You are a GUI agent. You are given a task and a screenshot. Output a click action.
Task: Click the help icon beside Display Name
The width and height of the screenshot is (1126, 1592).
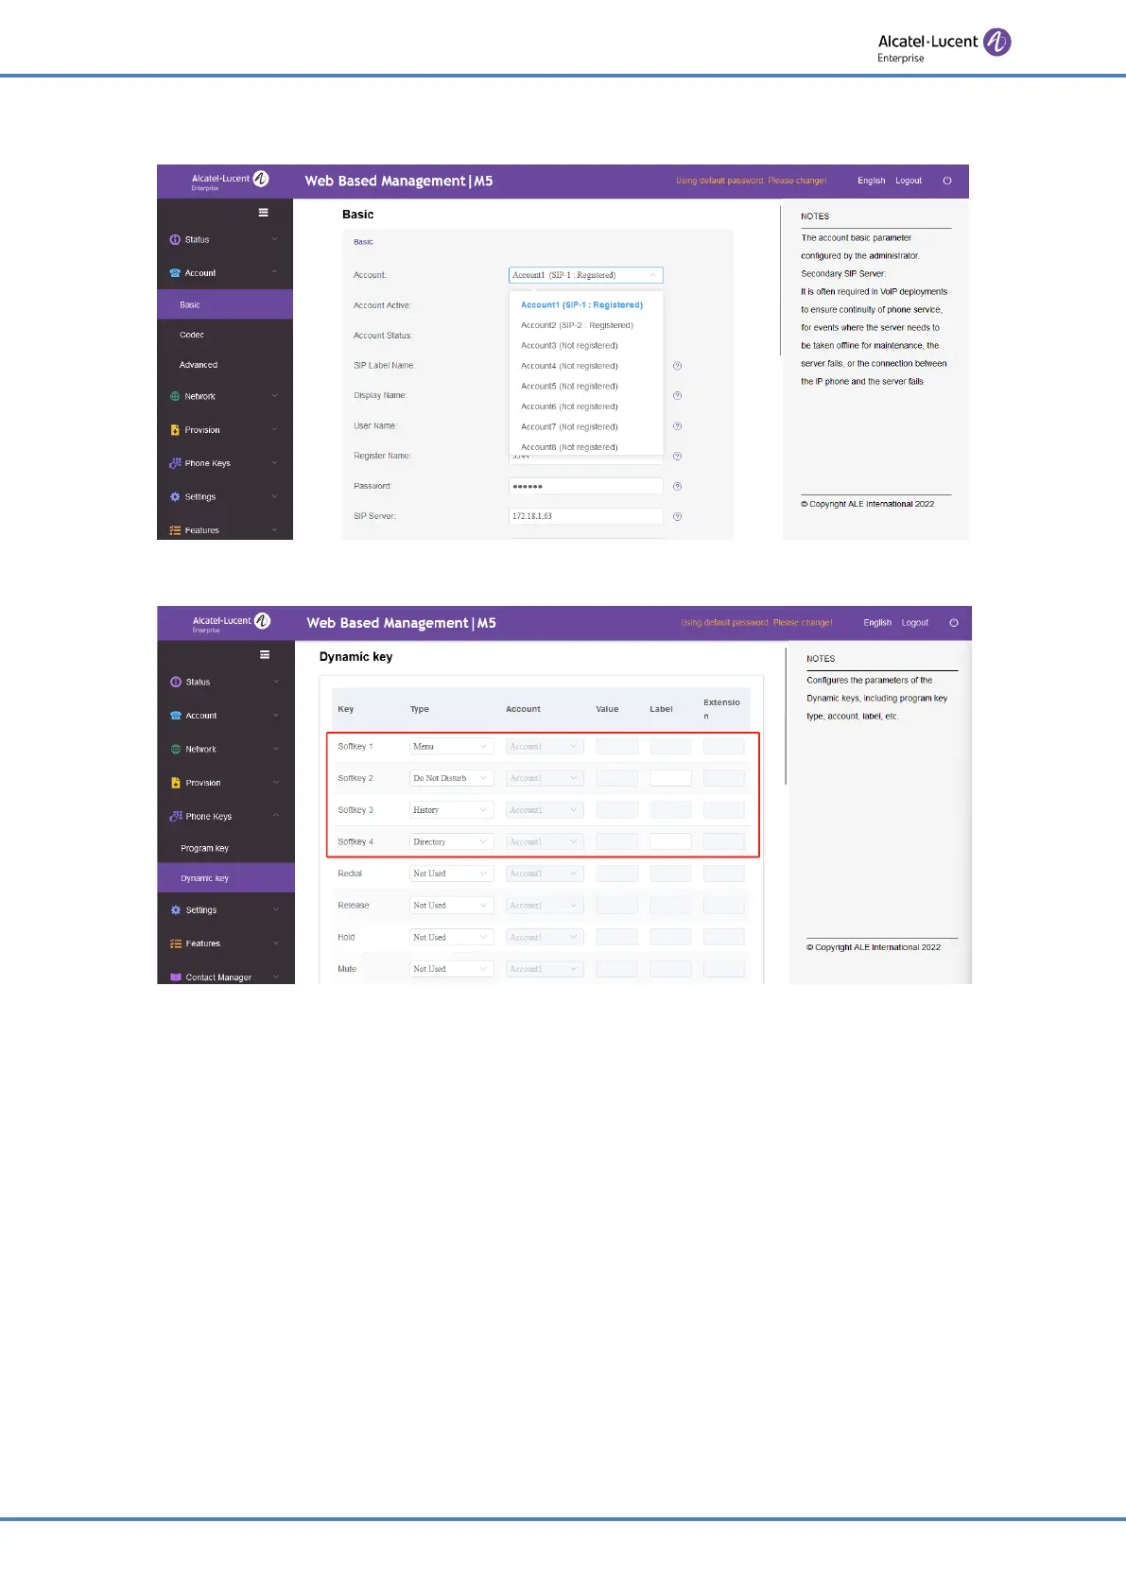click(677, 396)
